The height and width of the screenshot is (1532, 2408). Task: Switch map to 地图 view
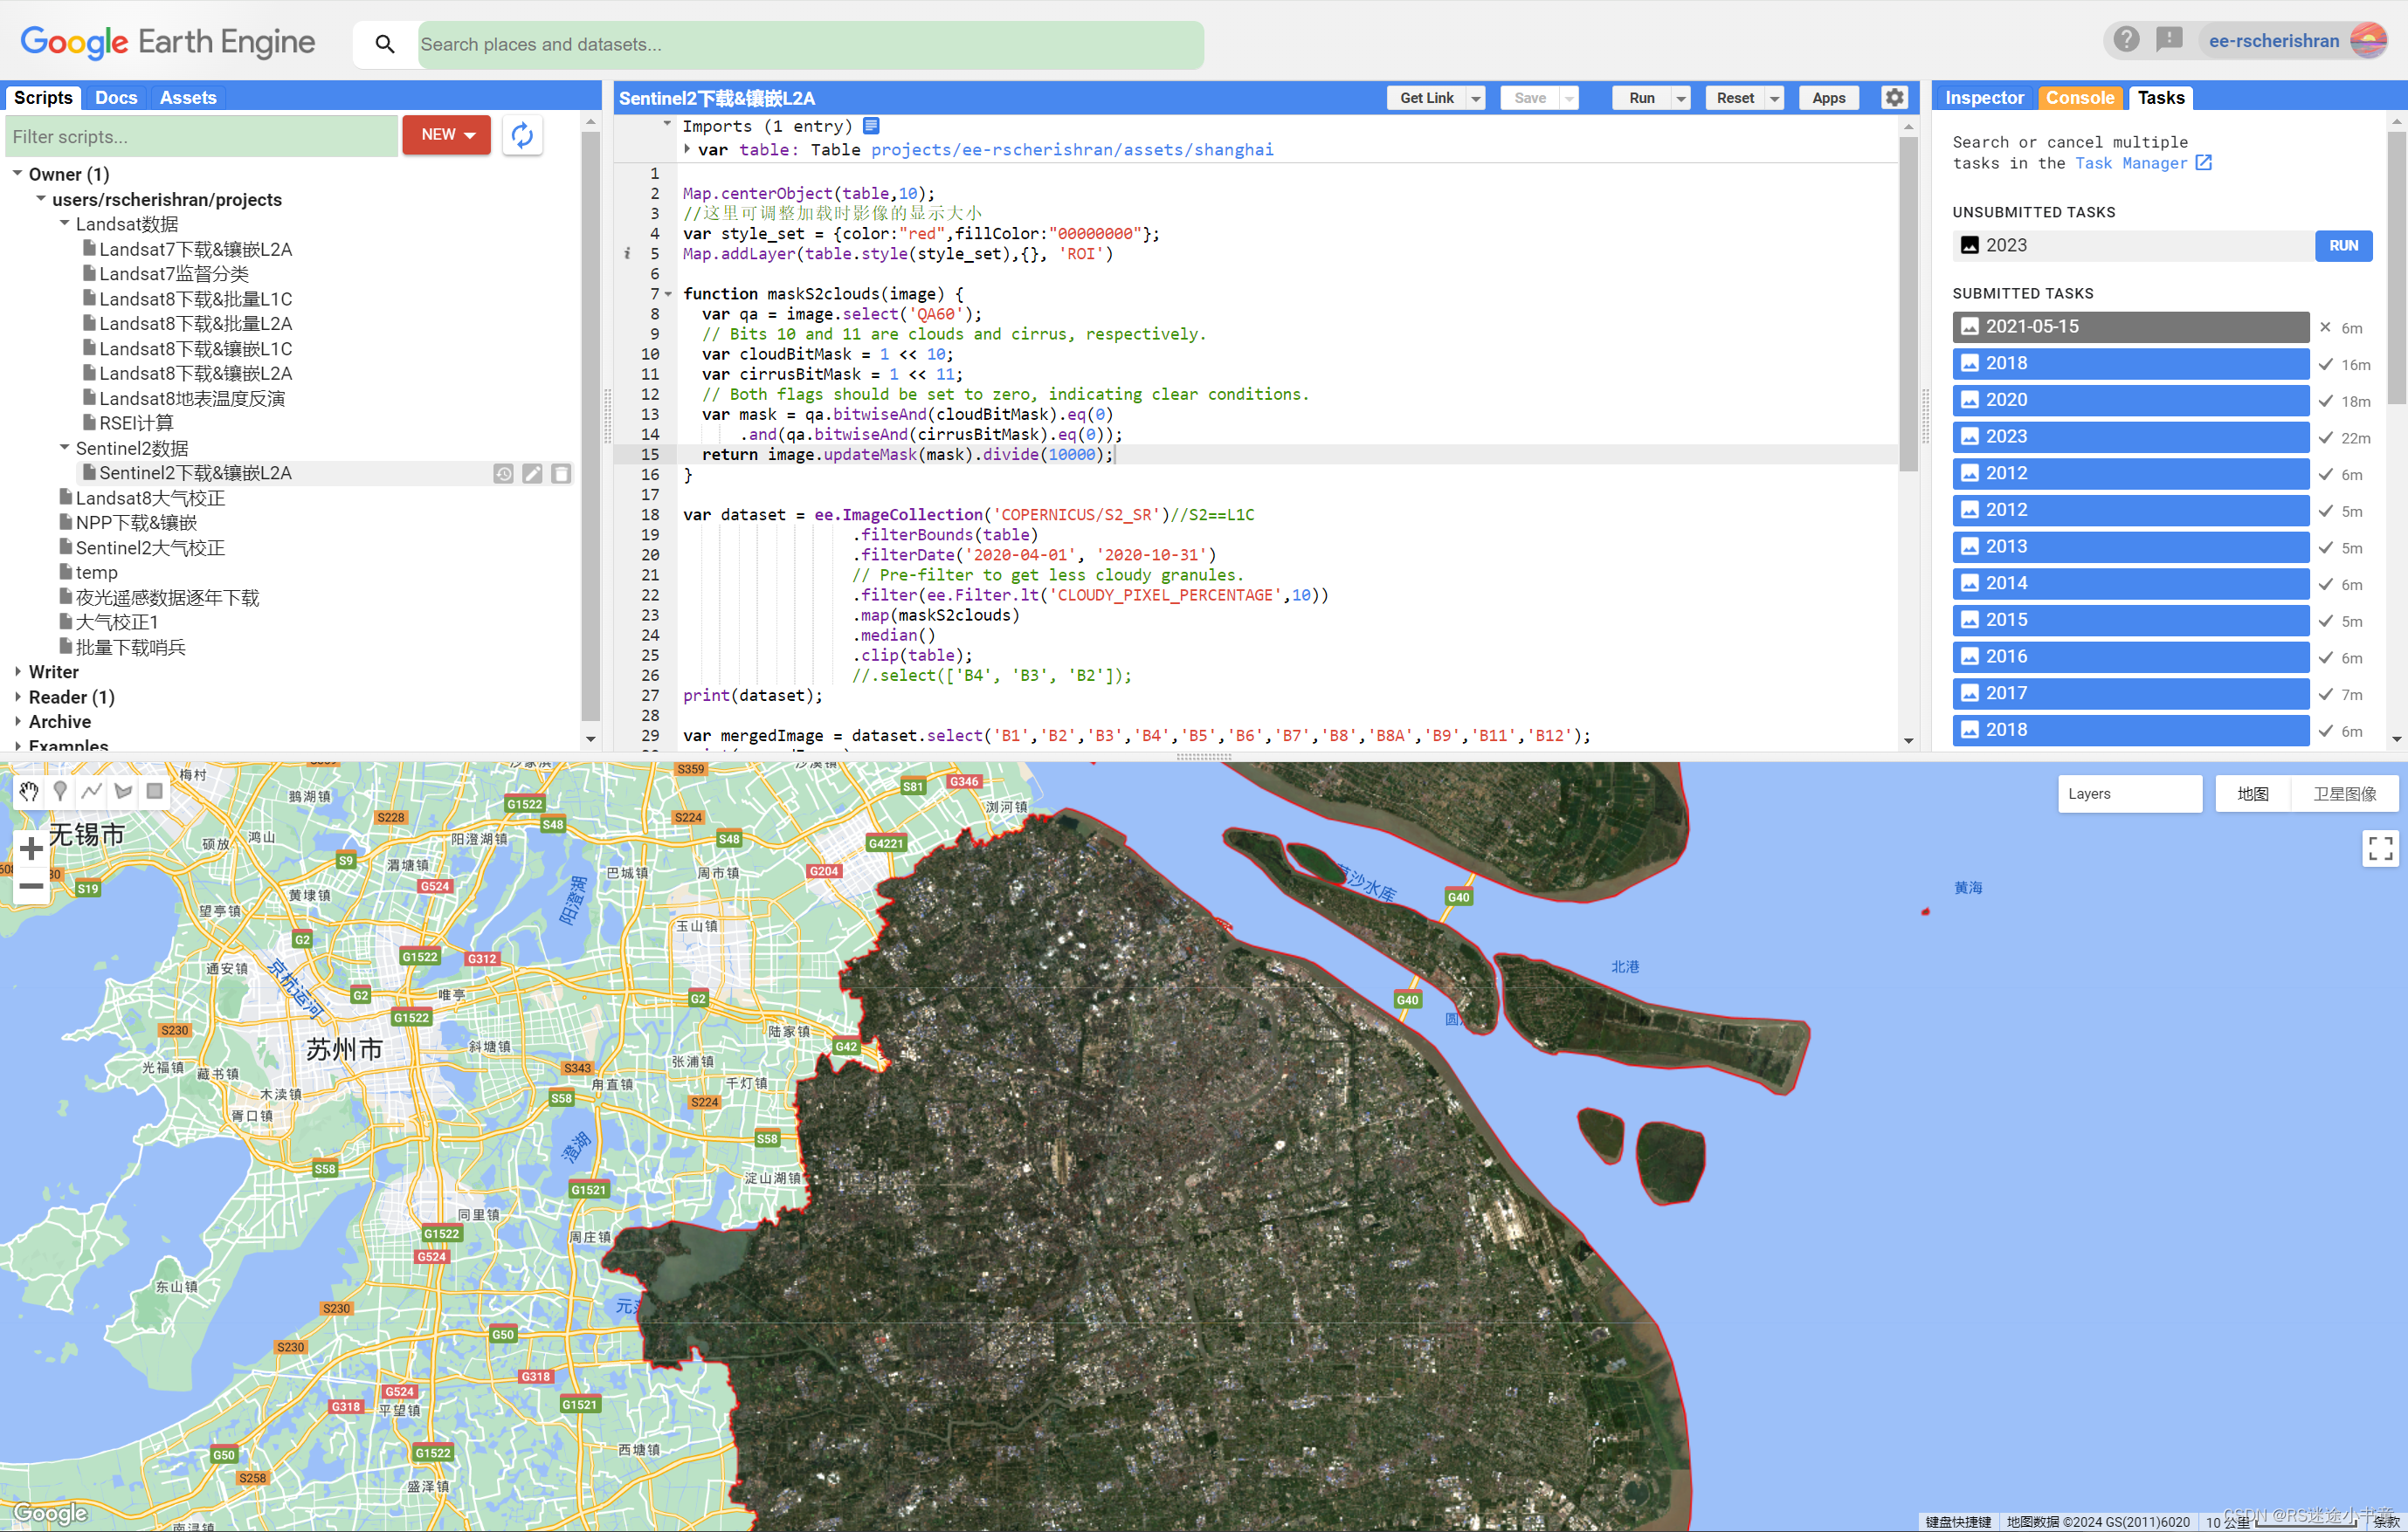2252,793
